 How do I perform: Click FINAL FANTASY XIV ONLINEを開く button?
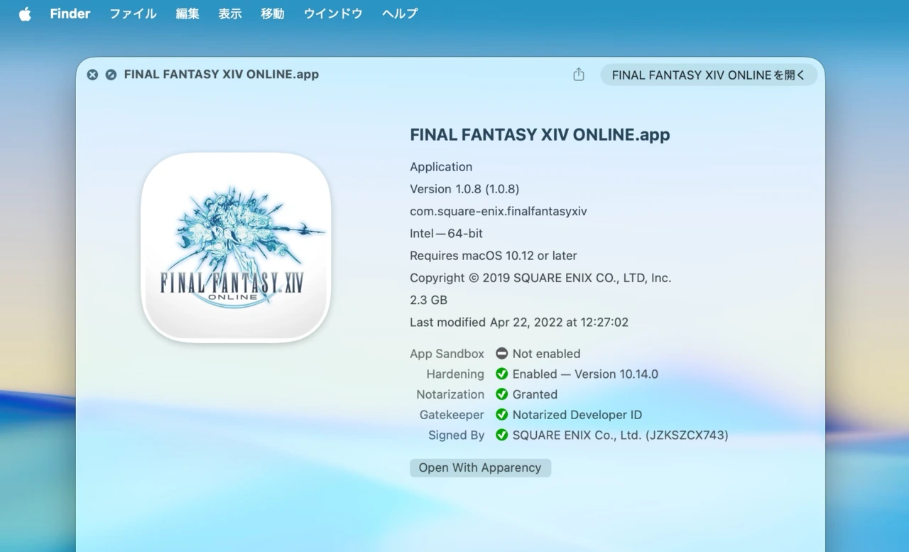click(708, 74)
